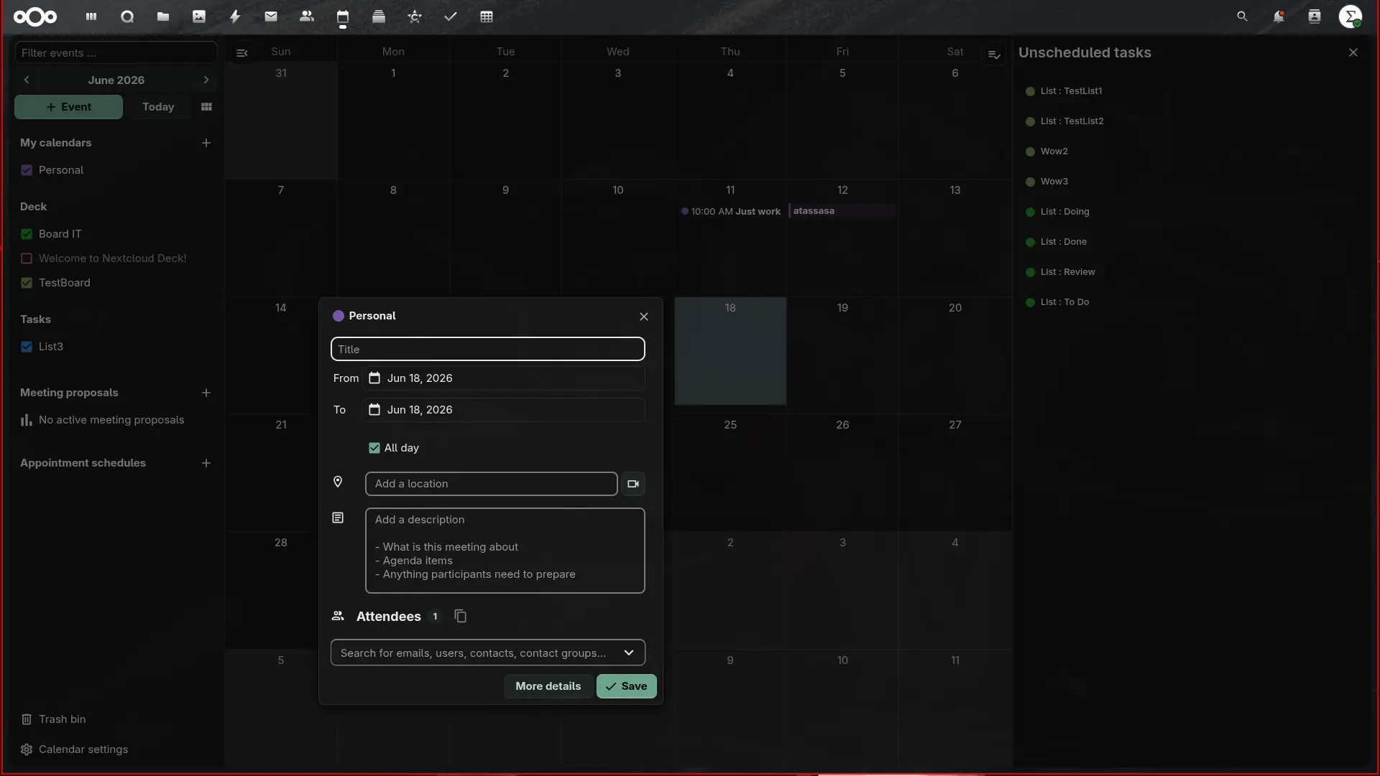The width and height of the screenshot is (1380, 776).
Task: Click the purple Personal calendar color dot
Action: (x=339, y=316)
